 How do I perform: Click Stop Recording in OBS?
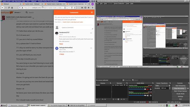[x=179, y=89]
